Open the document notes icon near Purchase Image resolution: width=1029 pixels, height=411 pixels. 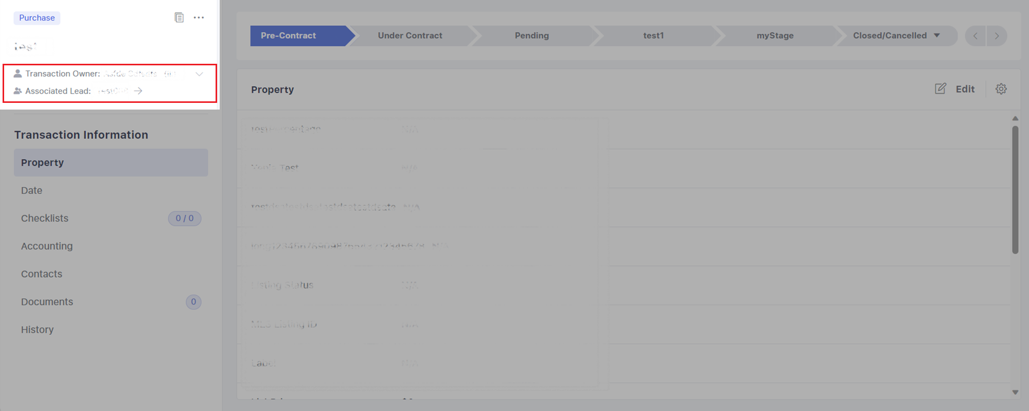pos(179,17)
